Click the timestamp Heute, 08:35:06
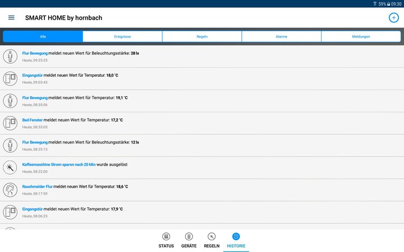 [x=35, y=105]
